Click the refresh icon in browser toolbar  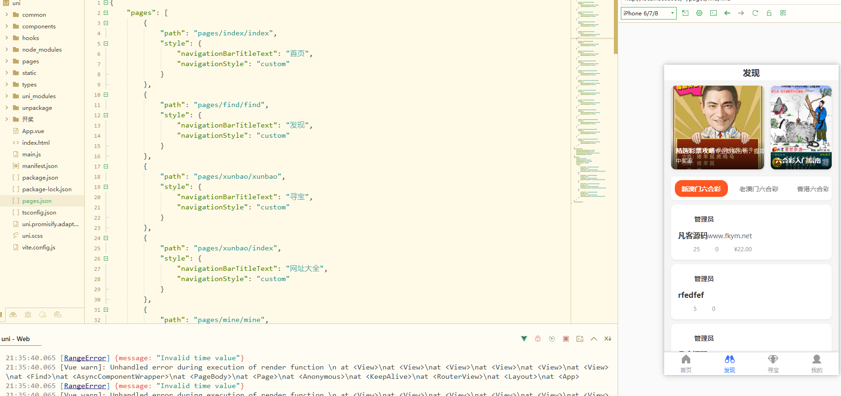coord(755,13)
